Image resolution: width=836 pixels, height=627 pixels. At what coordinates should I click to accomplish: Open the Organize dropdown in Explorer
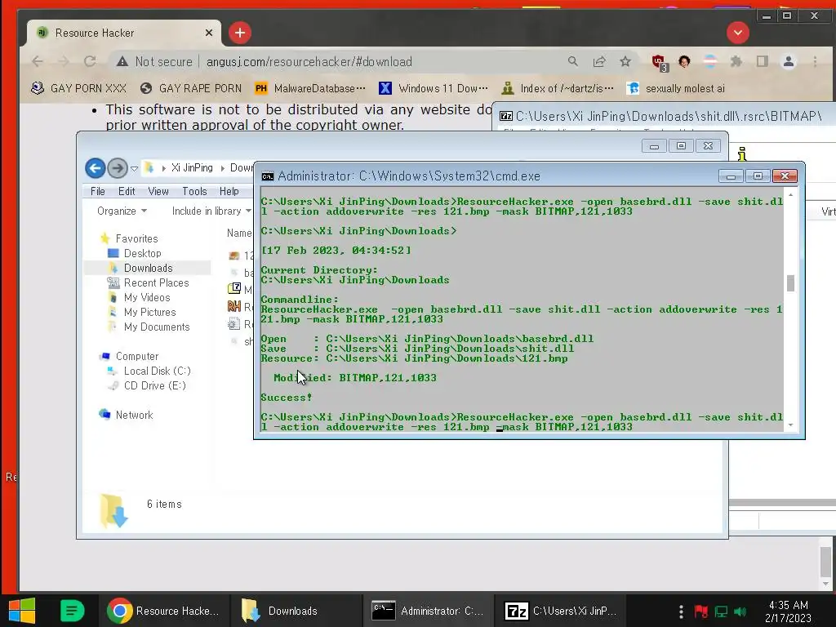click(122, 211)
